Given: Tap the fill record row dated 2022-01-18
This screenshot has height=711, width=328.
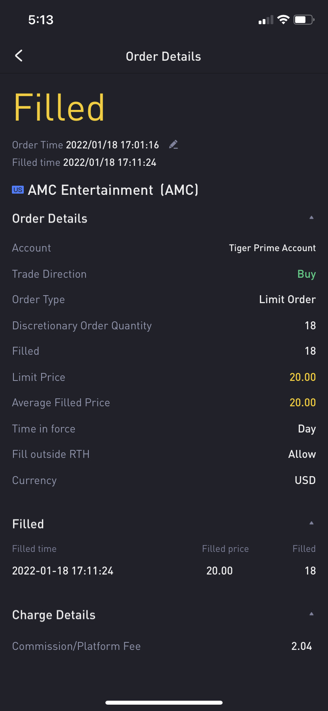Looking at the screenshot, I should click(x=164, y=571).
